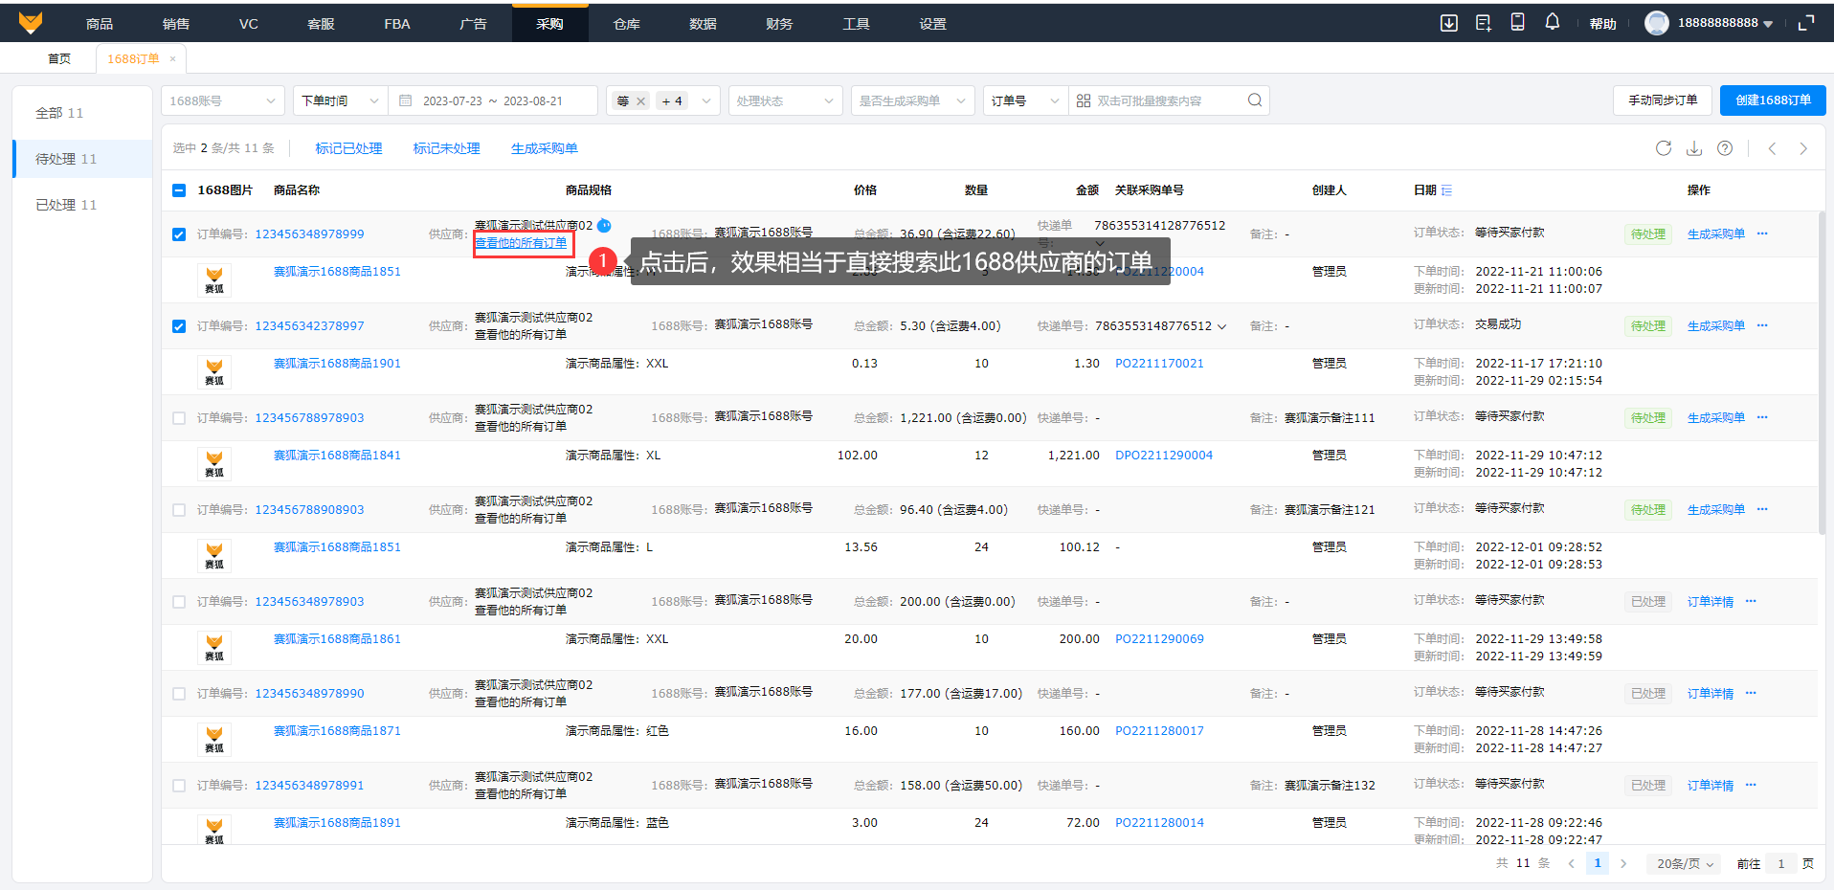This screenshot has height=890, width=1834.
Task: Toggle the select-all header checkbox
Action: coord(179,190)
